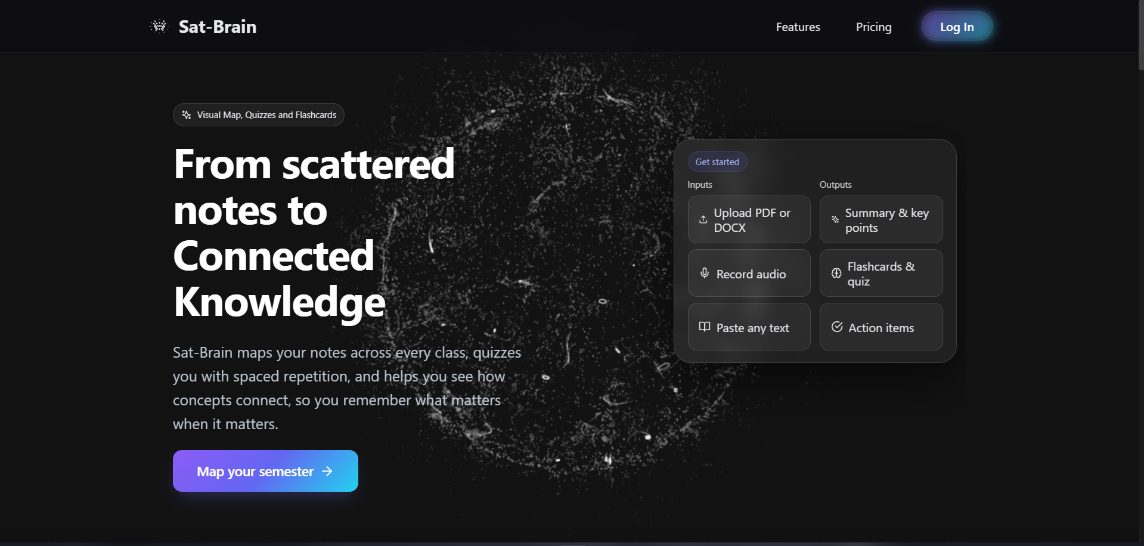This screenshot has height=546, width=1144.
Task: Click the Sat-Brain brand name
Action: (218, 27)
